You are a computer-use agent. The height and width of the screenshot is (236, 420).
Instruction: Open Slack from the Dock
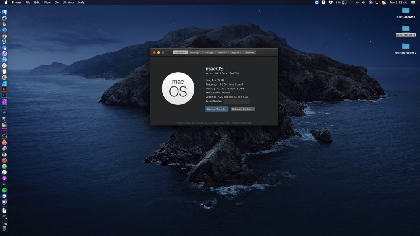(x=4, y=65)
